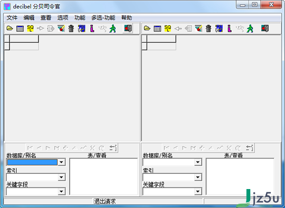Image resolution: width=285 pixels, height=208 pixels.
Task: Expand left 索引 dropdown
Action: click(61, 177)
